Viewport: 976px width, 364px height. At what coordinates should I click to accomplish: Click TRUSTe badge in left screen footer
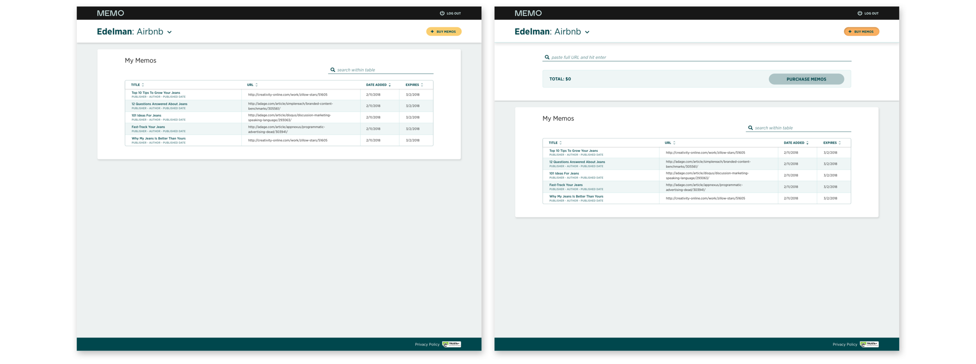point(452,344)
